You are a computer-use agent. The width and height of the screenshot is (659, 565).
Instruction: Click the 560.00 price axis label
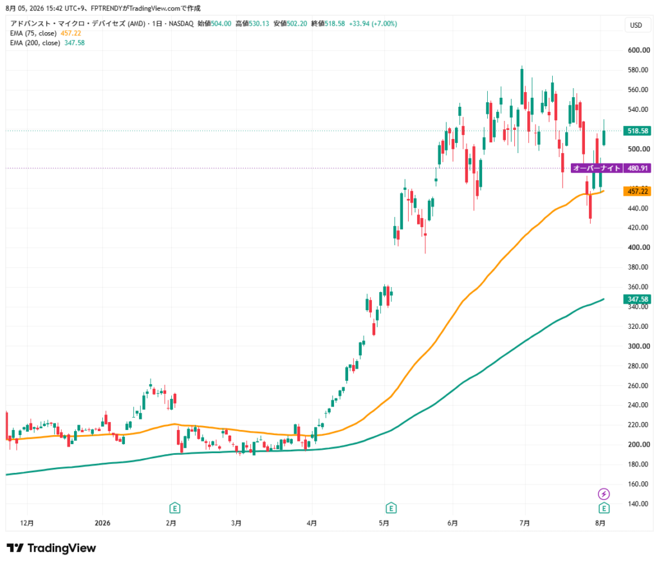pos(638,89)
